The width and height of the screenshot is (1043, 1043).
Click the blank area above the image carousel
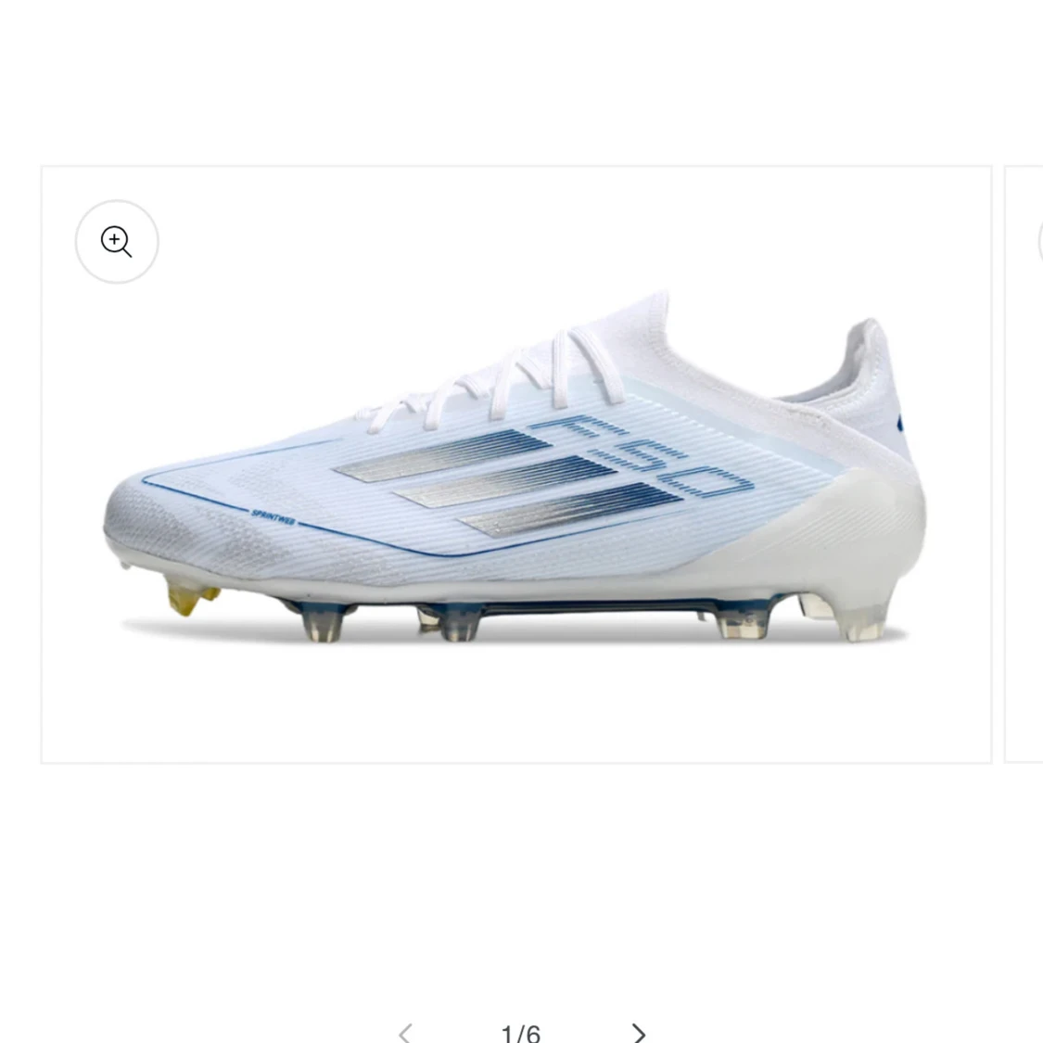coord(521,80)
